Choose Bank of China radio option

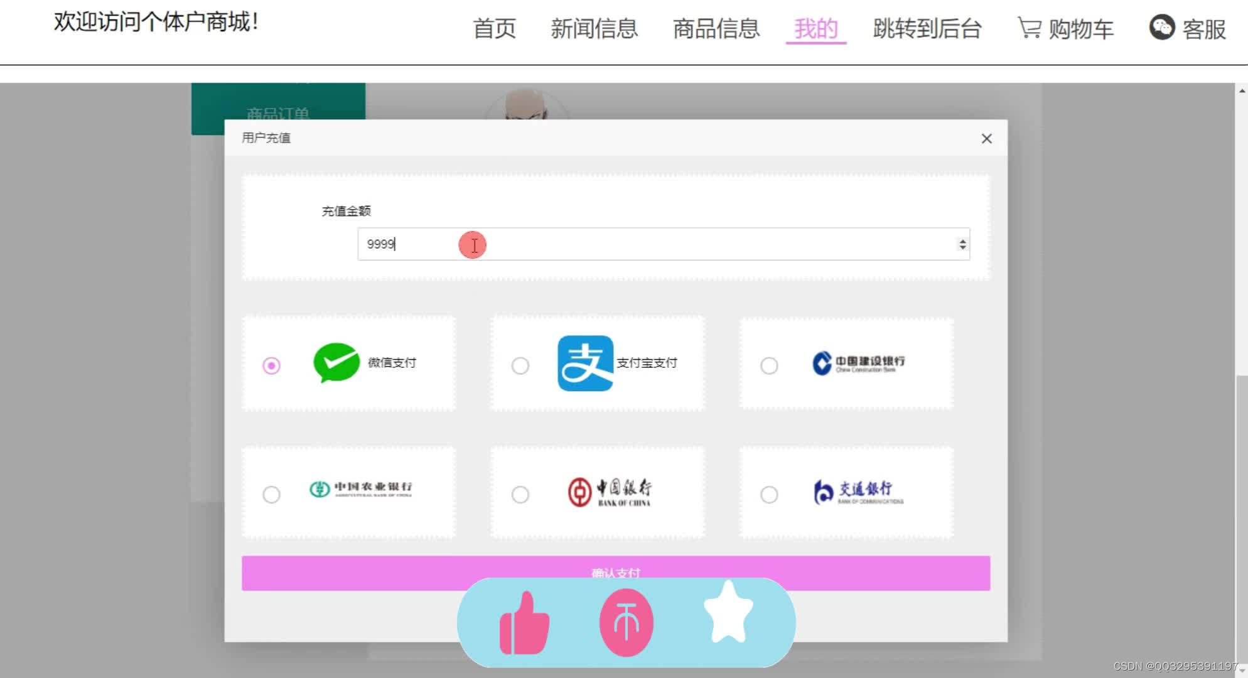[x=520, y=495]
